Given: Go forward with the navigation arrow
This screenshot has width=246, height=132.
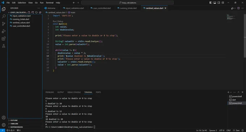Looking at the screenshot, I should 78,3.
